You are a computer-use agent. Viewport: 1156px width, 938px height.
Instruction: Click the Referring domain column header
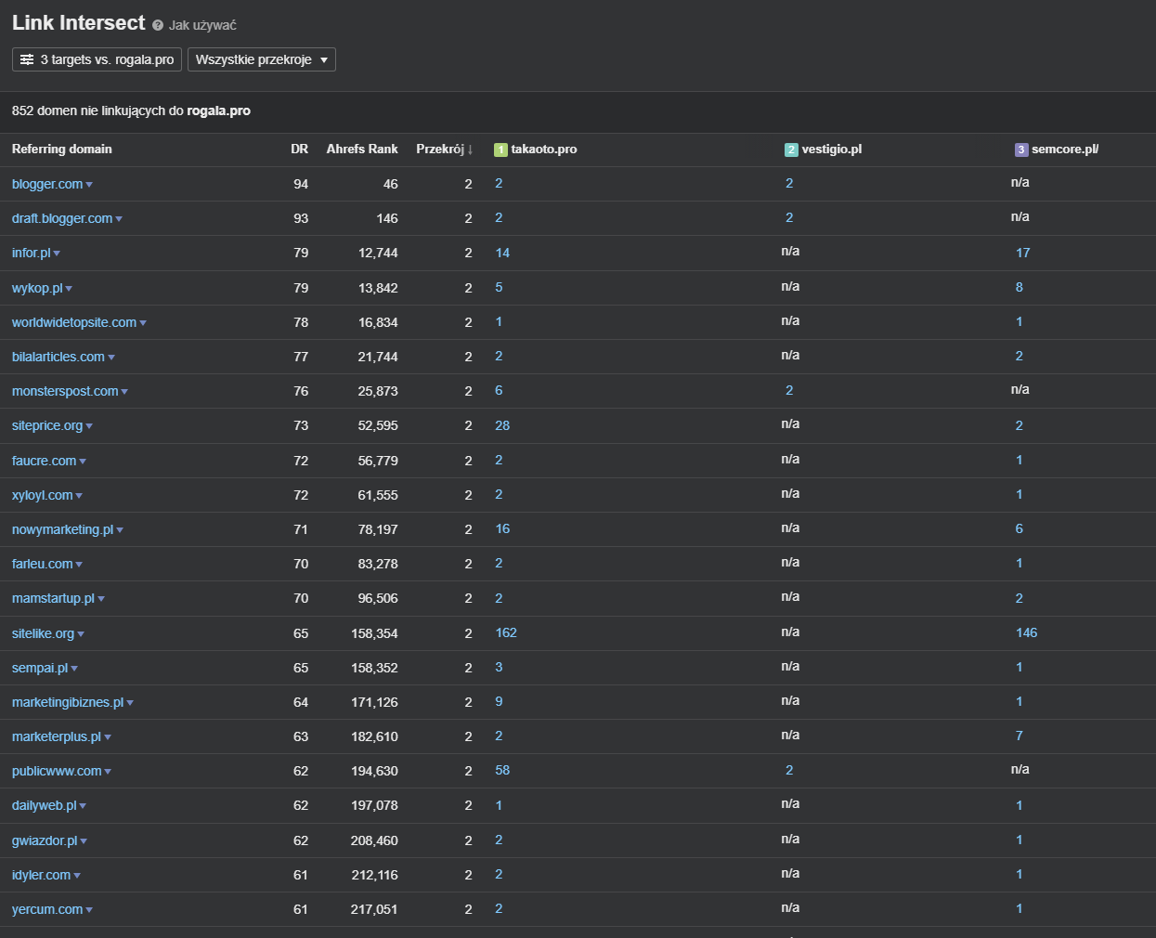[x=62, y=149]
